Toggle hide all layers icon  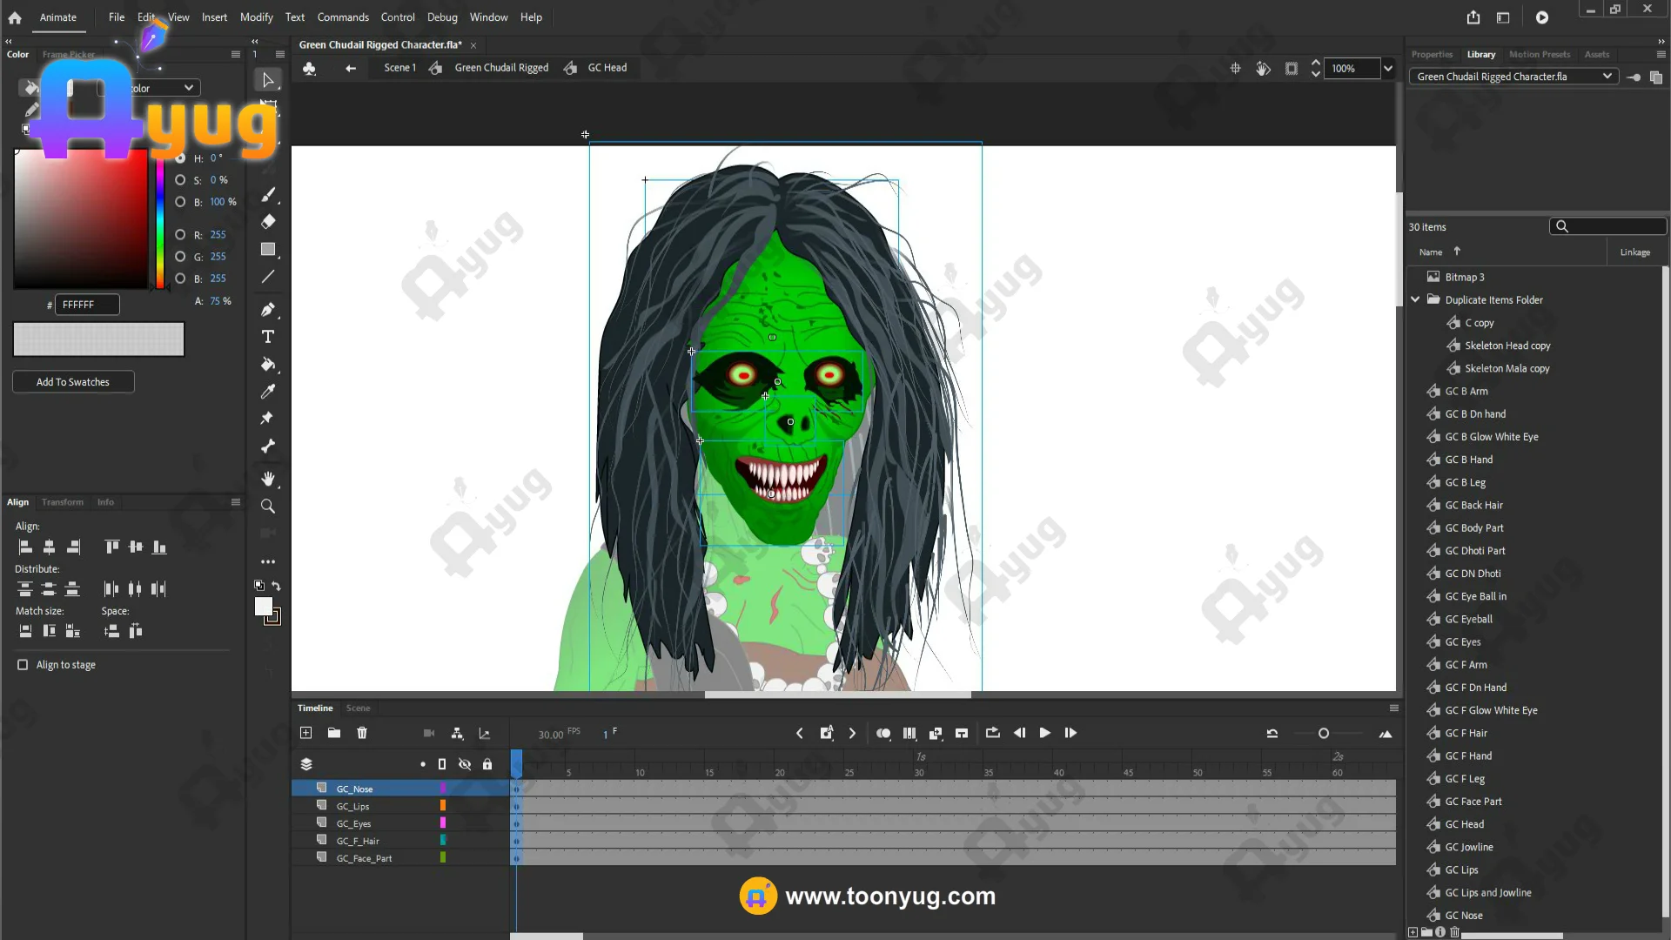[x=465, y=764]
